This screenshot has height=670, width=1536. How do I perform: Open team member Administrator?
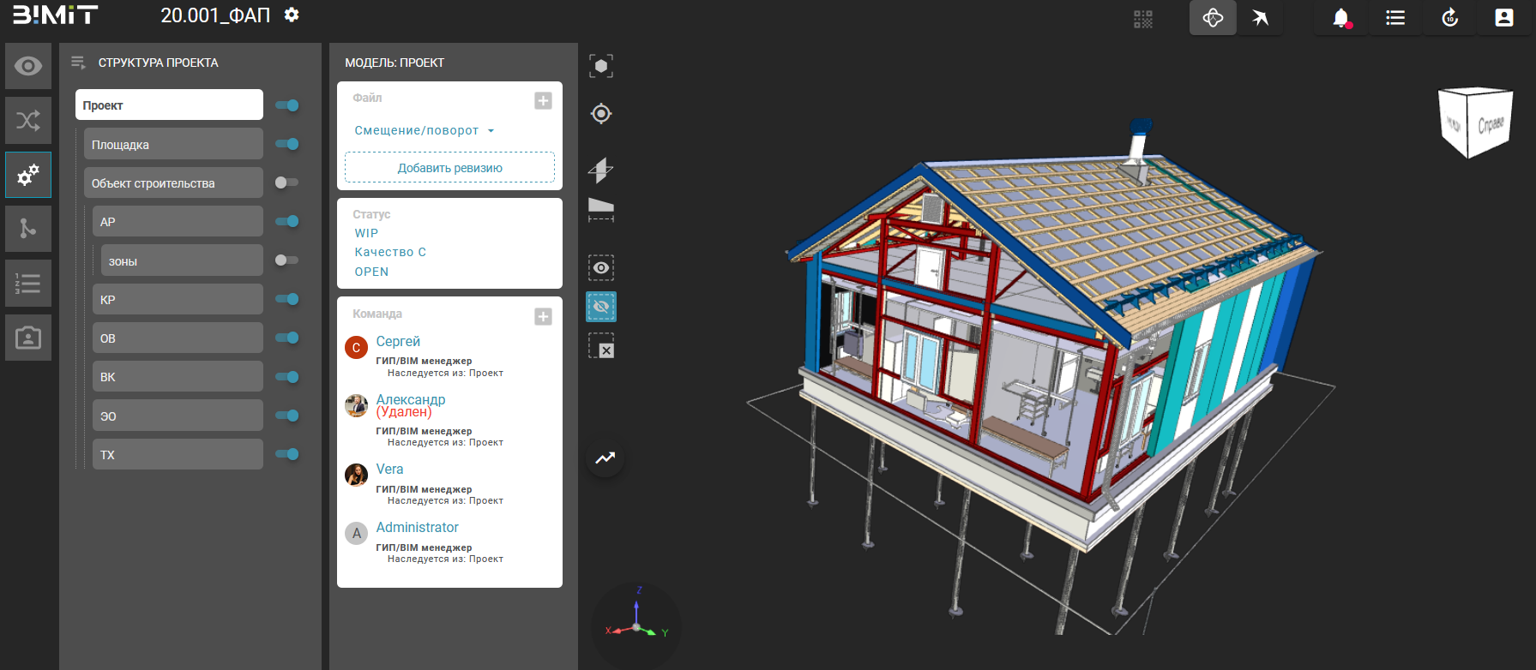pos(417,527)
